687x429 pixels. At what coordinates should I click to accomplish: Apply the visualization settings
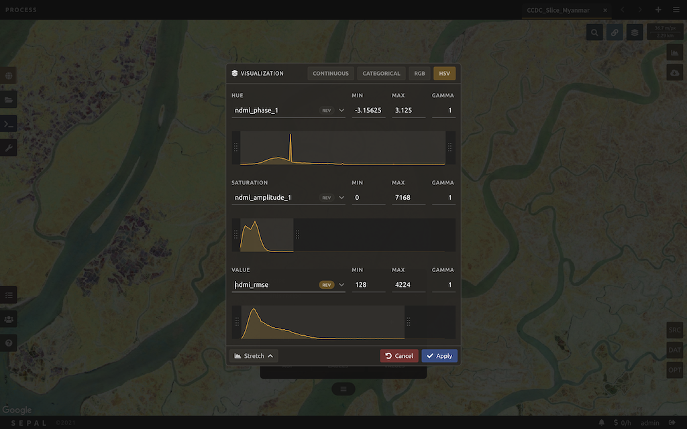[439, 356]
